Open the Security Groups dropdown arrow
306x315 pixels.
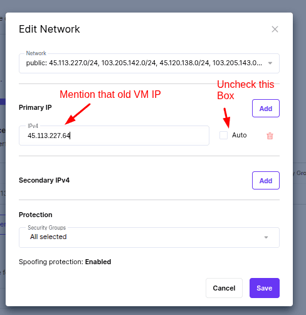(x=266, y=237)
